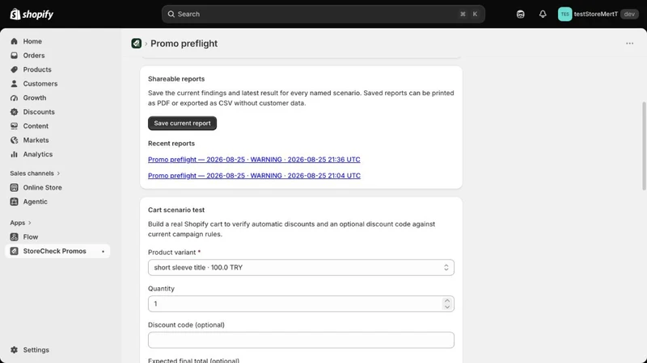647x363 pixels.
Task: Click the page vertical scrollbar
Action: coord(644,146)
